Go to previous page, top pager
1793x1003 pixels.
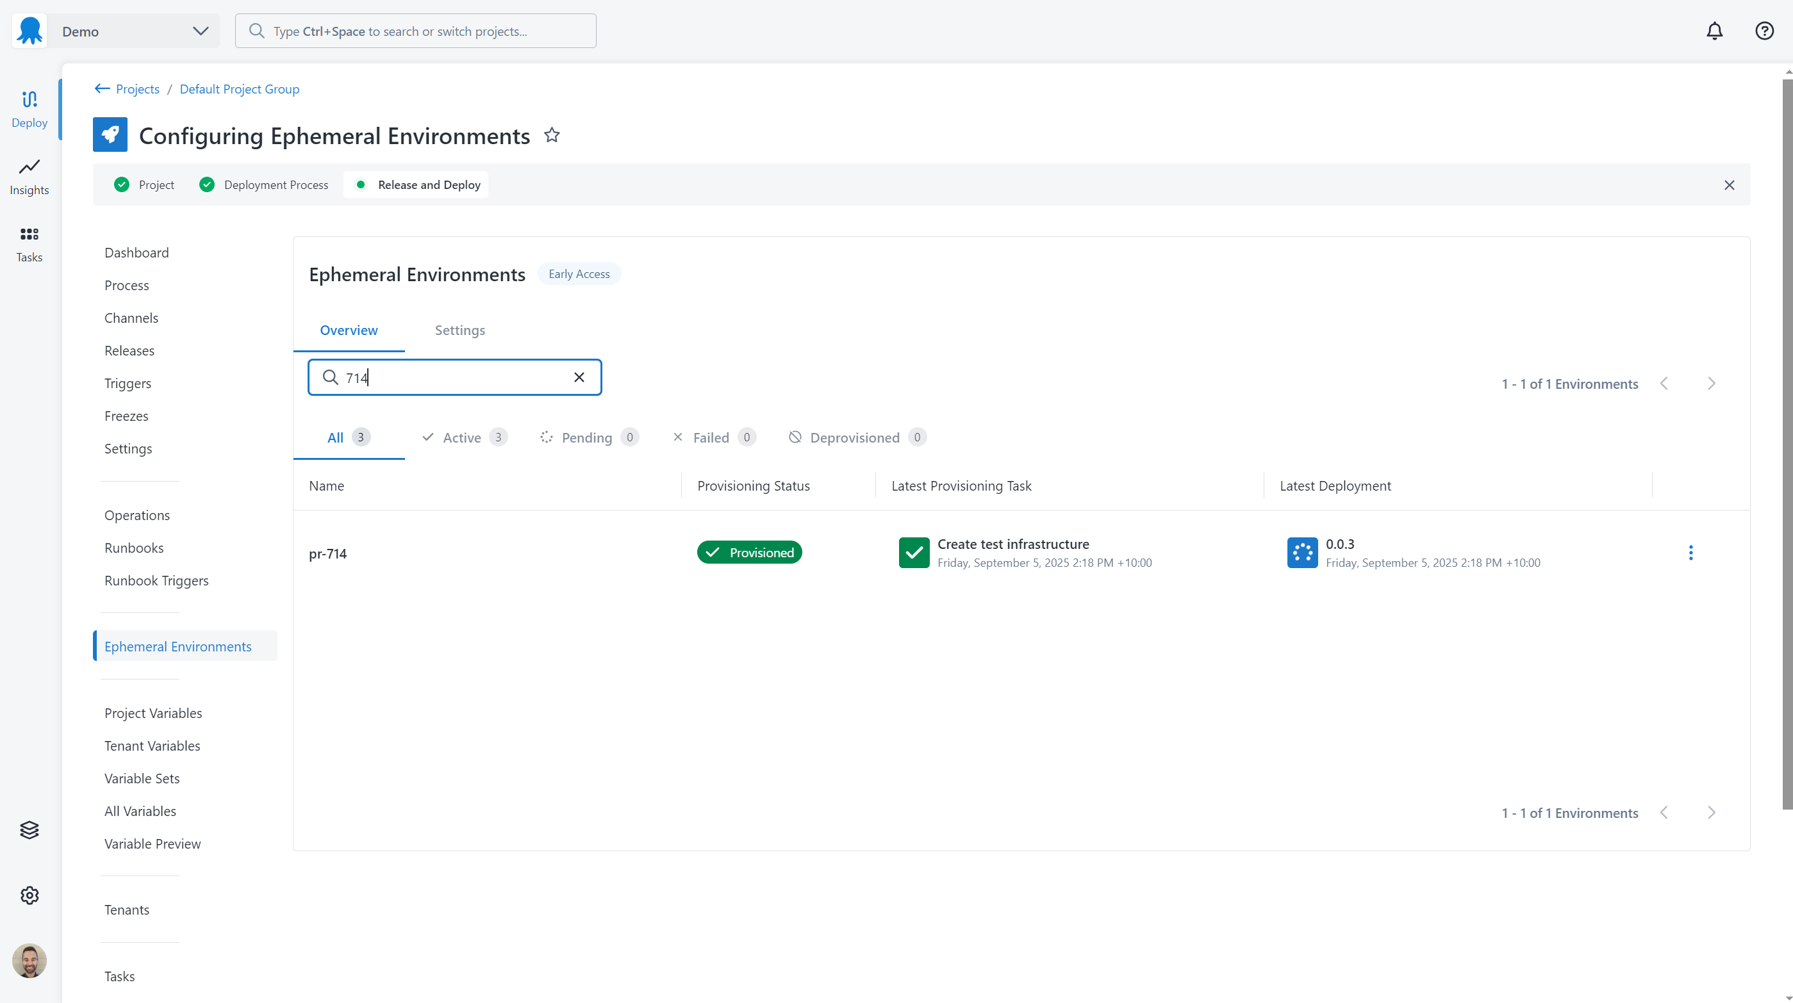(1664, 384)
